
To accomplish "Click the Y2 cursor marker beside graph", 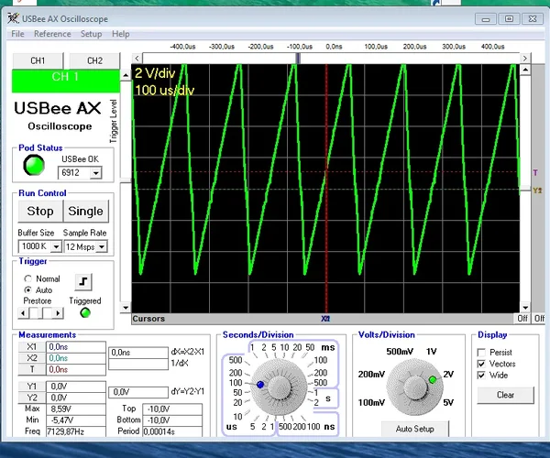I will click(x=537, y=191).
